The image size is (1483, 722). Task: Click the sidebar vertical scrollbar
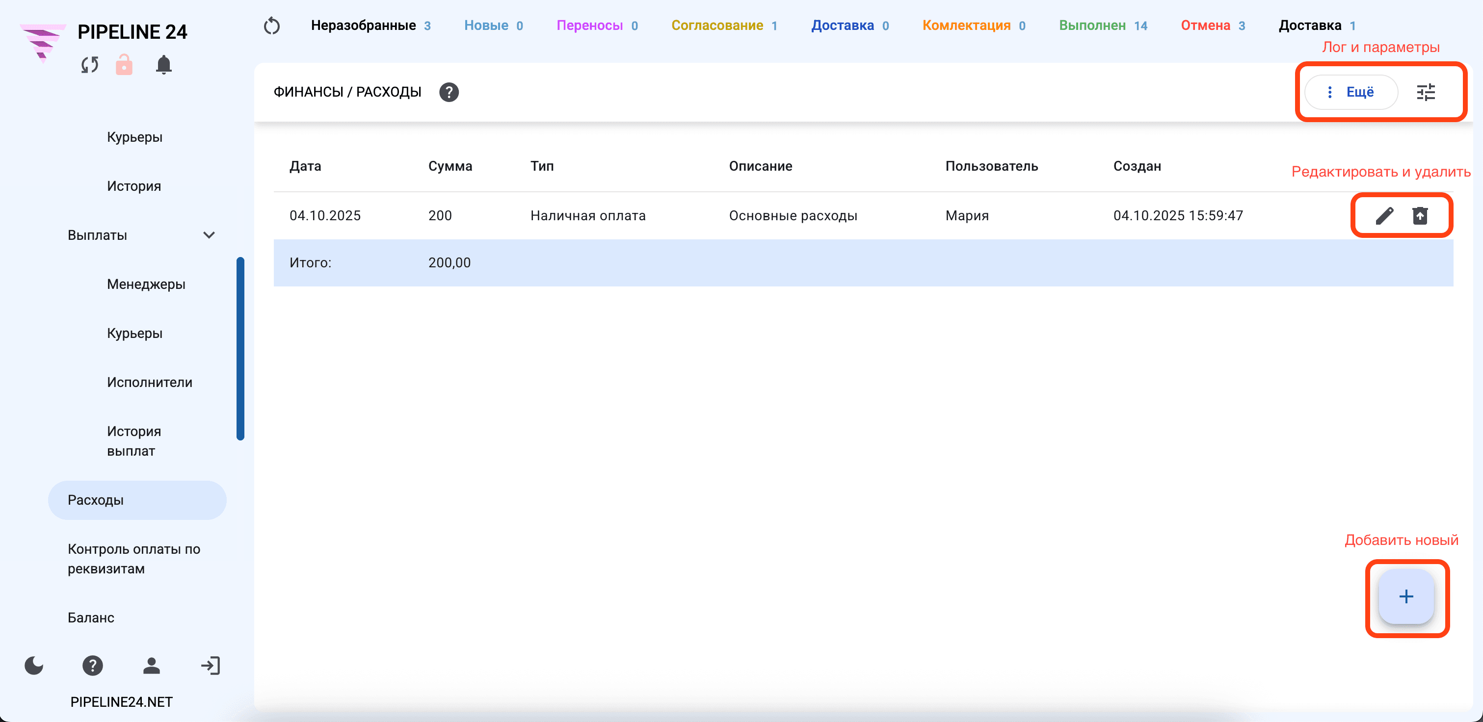tap(240, 349)
